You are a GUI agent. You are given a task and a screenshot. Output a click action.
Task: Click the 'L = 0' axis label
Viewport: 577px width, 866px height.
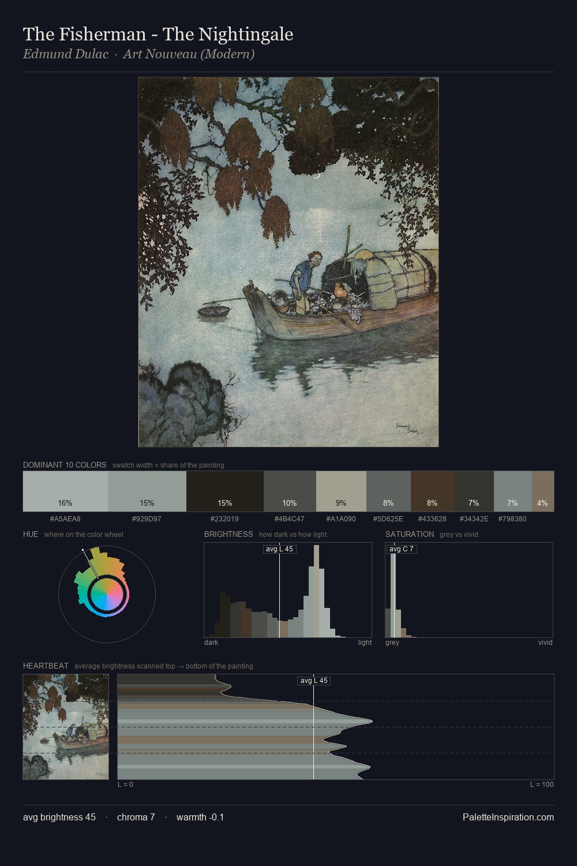click(x=125, y=785)
